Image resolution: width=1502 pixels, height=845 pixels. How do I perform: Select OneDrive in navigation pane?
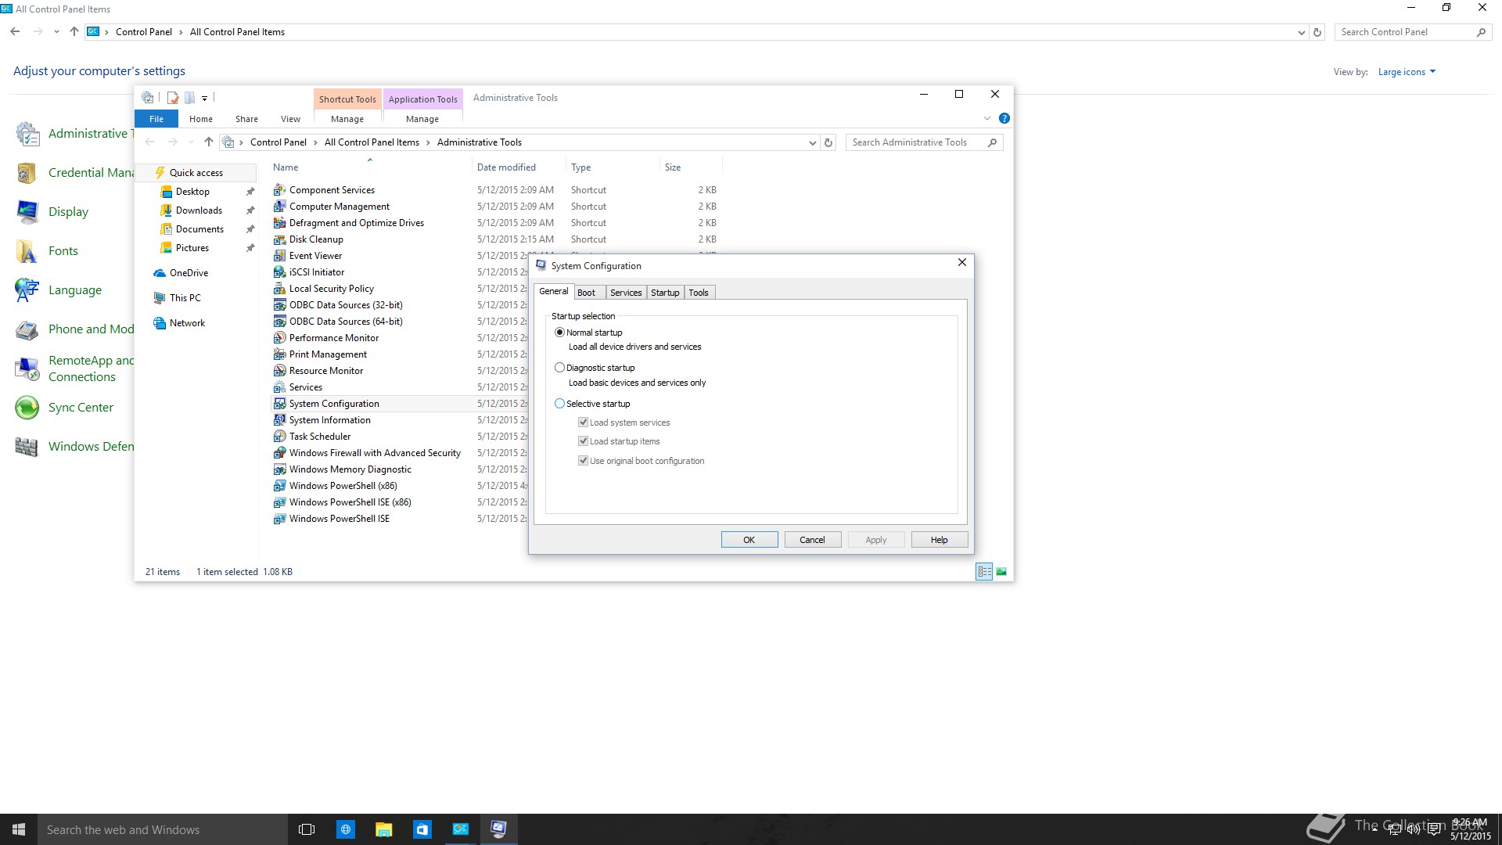[189, 273]
